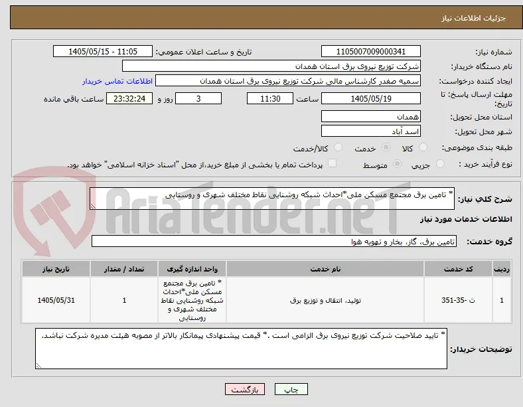The image size is (523, 407).
Task: Click the resize handle of the description textarea
Action: coord(93,206)
